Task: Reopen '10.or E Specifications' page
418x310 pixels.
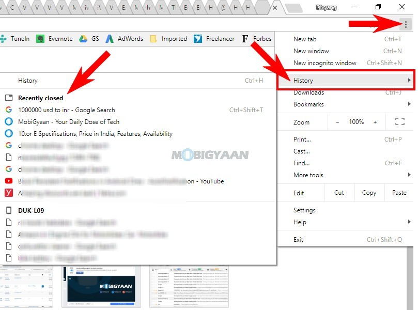Action: point(138,133)
